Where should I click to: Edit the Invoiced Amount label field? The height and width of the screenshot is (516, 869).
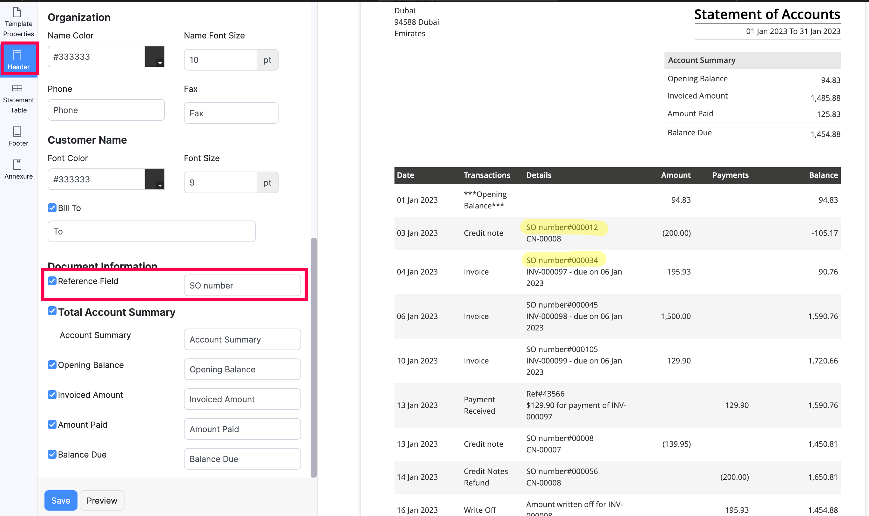pyautogui.click(x=242, y=399)
